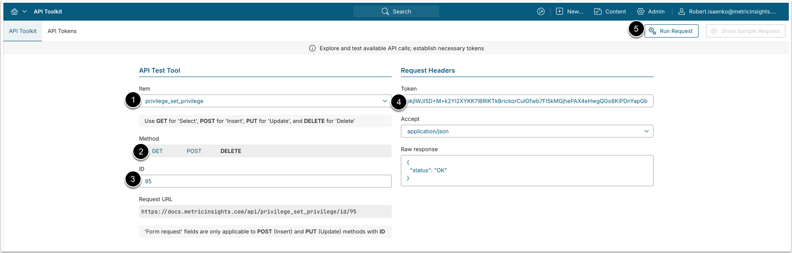Image resolution: width=792 pixels, height=253 pixels.
Task: Click the search magnifier icon
Action: [x=385, y=11]
